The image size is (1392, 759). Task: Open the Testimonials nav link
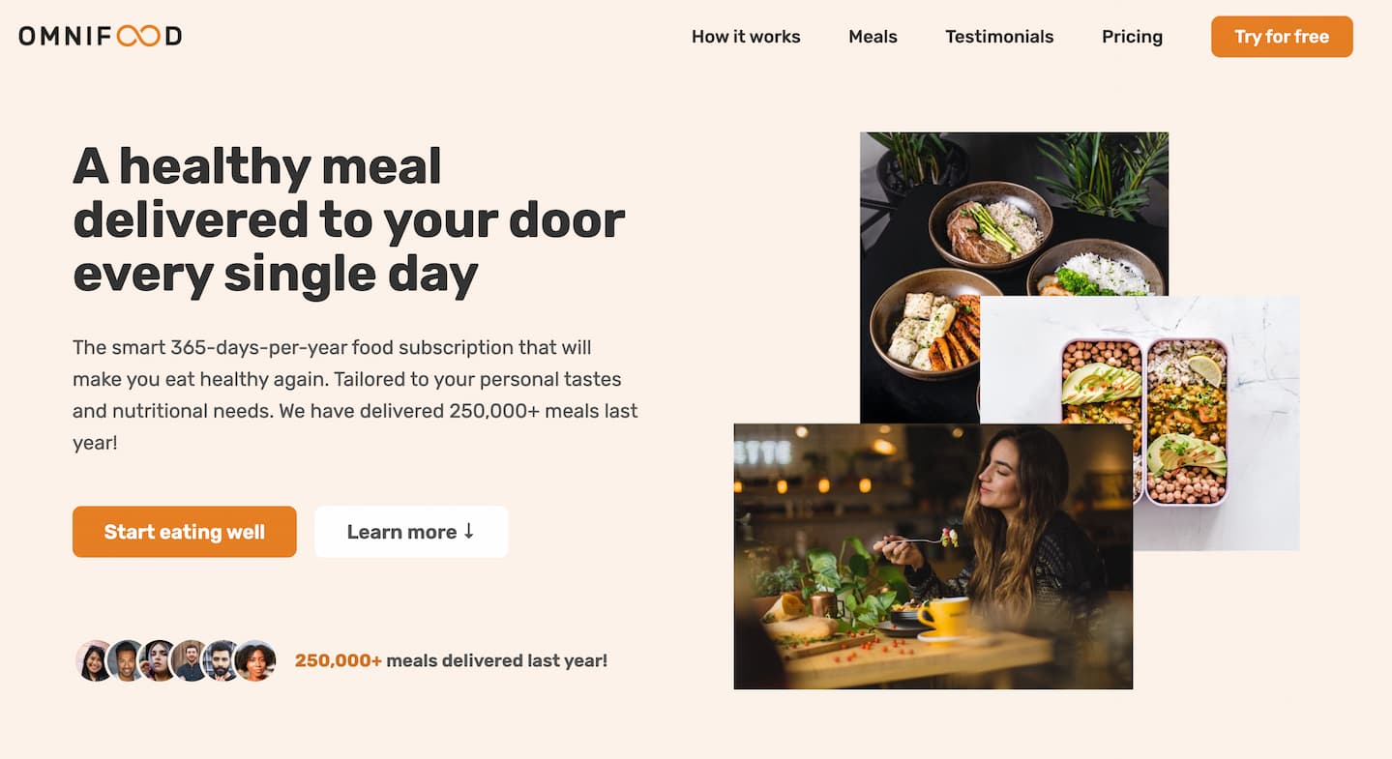[x=999, y=37]
